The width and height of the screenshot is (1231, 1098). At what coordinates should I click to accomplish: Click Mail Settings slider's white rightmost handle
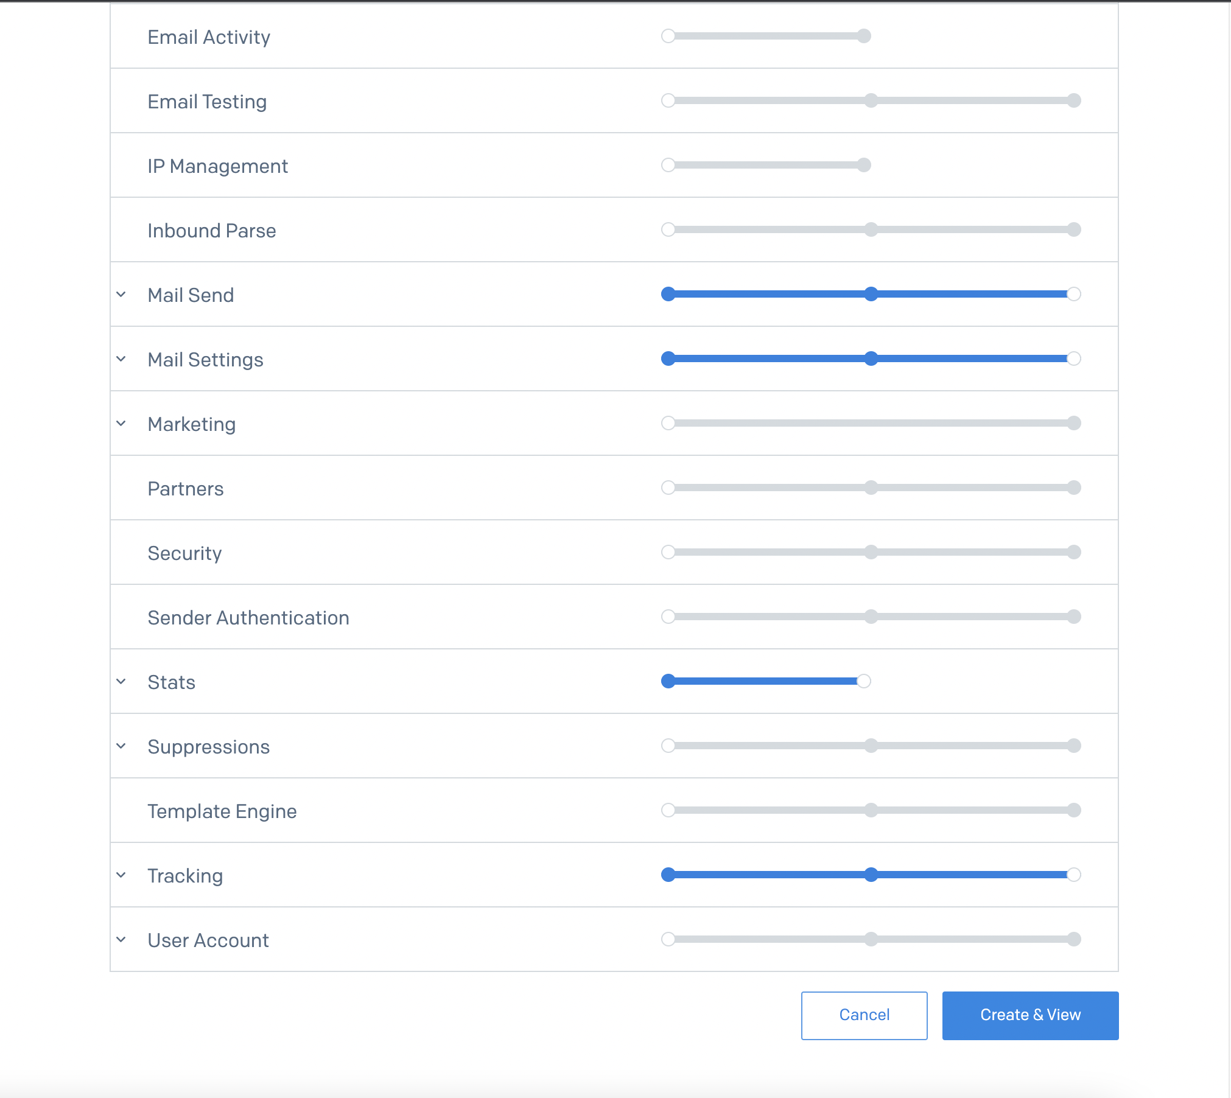coord(1074,358)
